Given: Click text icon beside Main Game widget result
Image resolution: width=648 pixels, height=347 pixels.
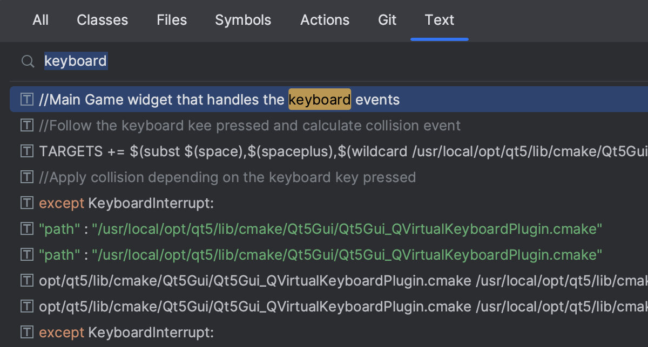Looking at the screenshot, I should click(26, 100).
